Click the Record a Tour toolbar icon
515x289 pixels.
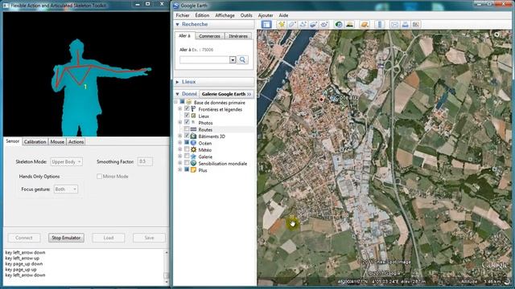[324, 25]
